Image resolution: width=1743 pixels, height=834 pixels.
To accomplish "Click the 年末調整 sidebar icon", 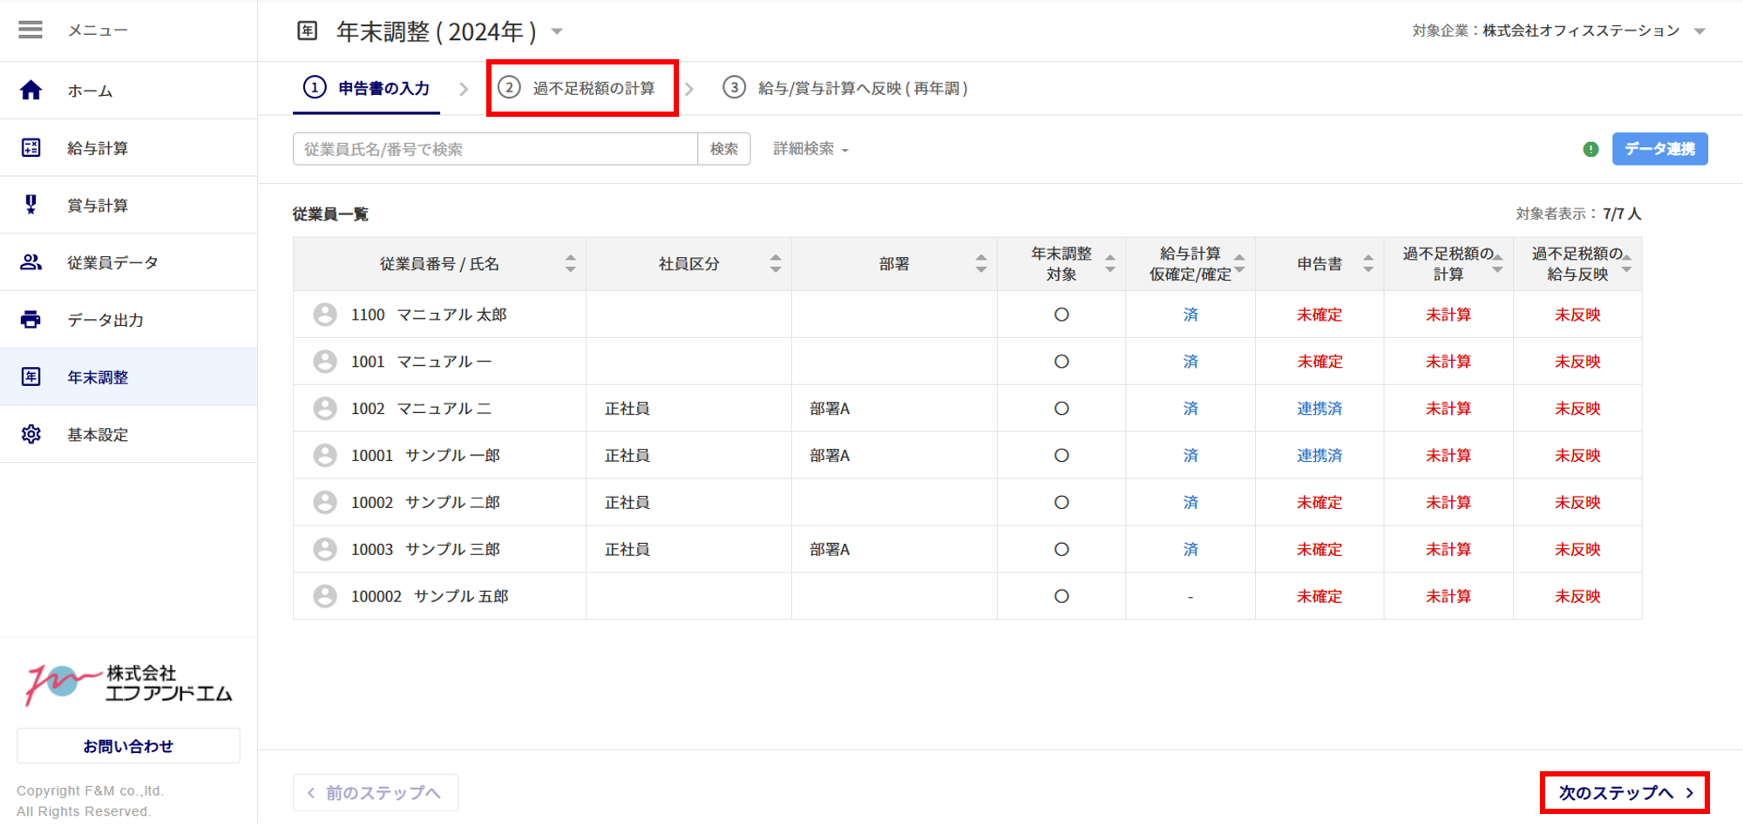I will pyautogui.click(x=31, y=376).
